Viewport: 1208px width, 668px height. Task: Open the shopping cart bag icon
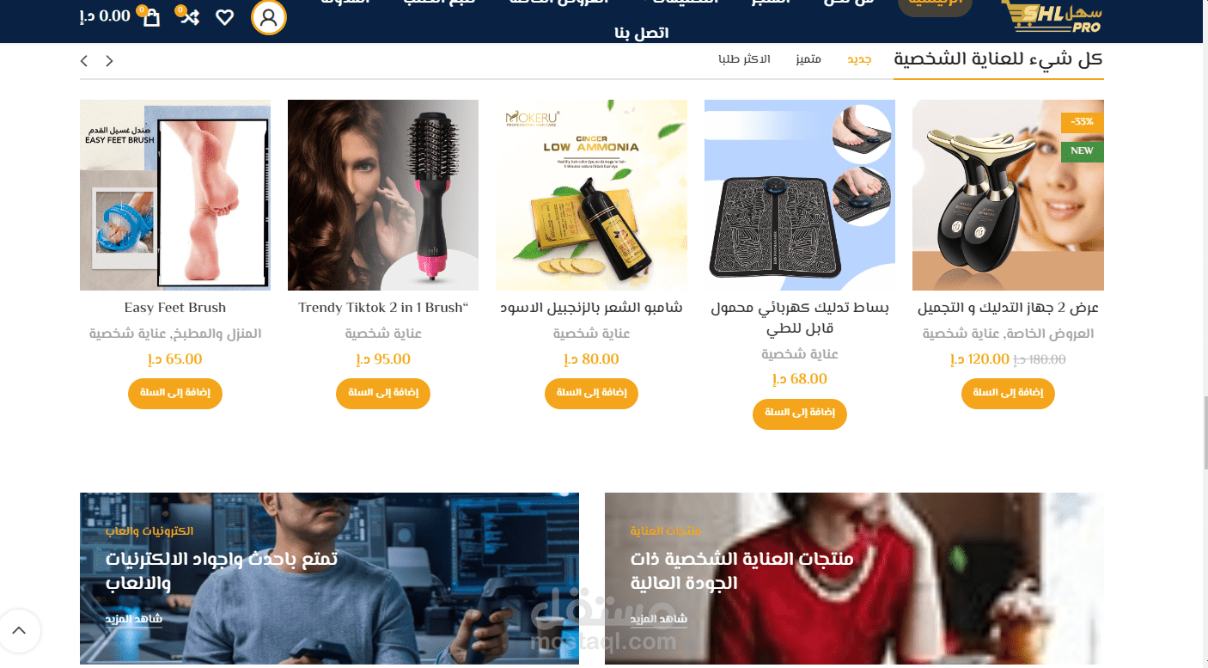click(152, 17)
